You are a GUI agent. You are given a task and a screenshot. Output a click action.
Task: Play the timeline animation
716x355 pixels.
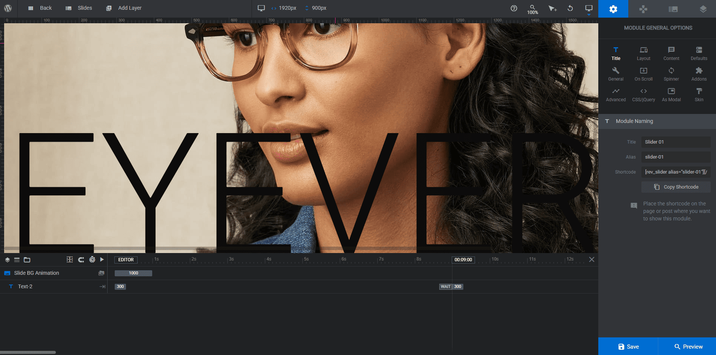pyautogui.click(x=102, y=259)
